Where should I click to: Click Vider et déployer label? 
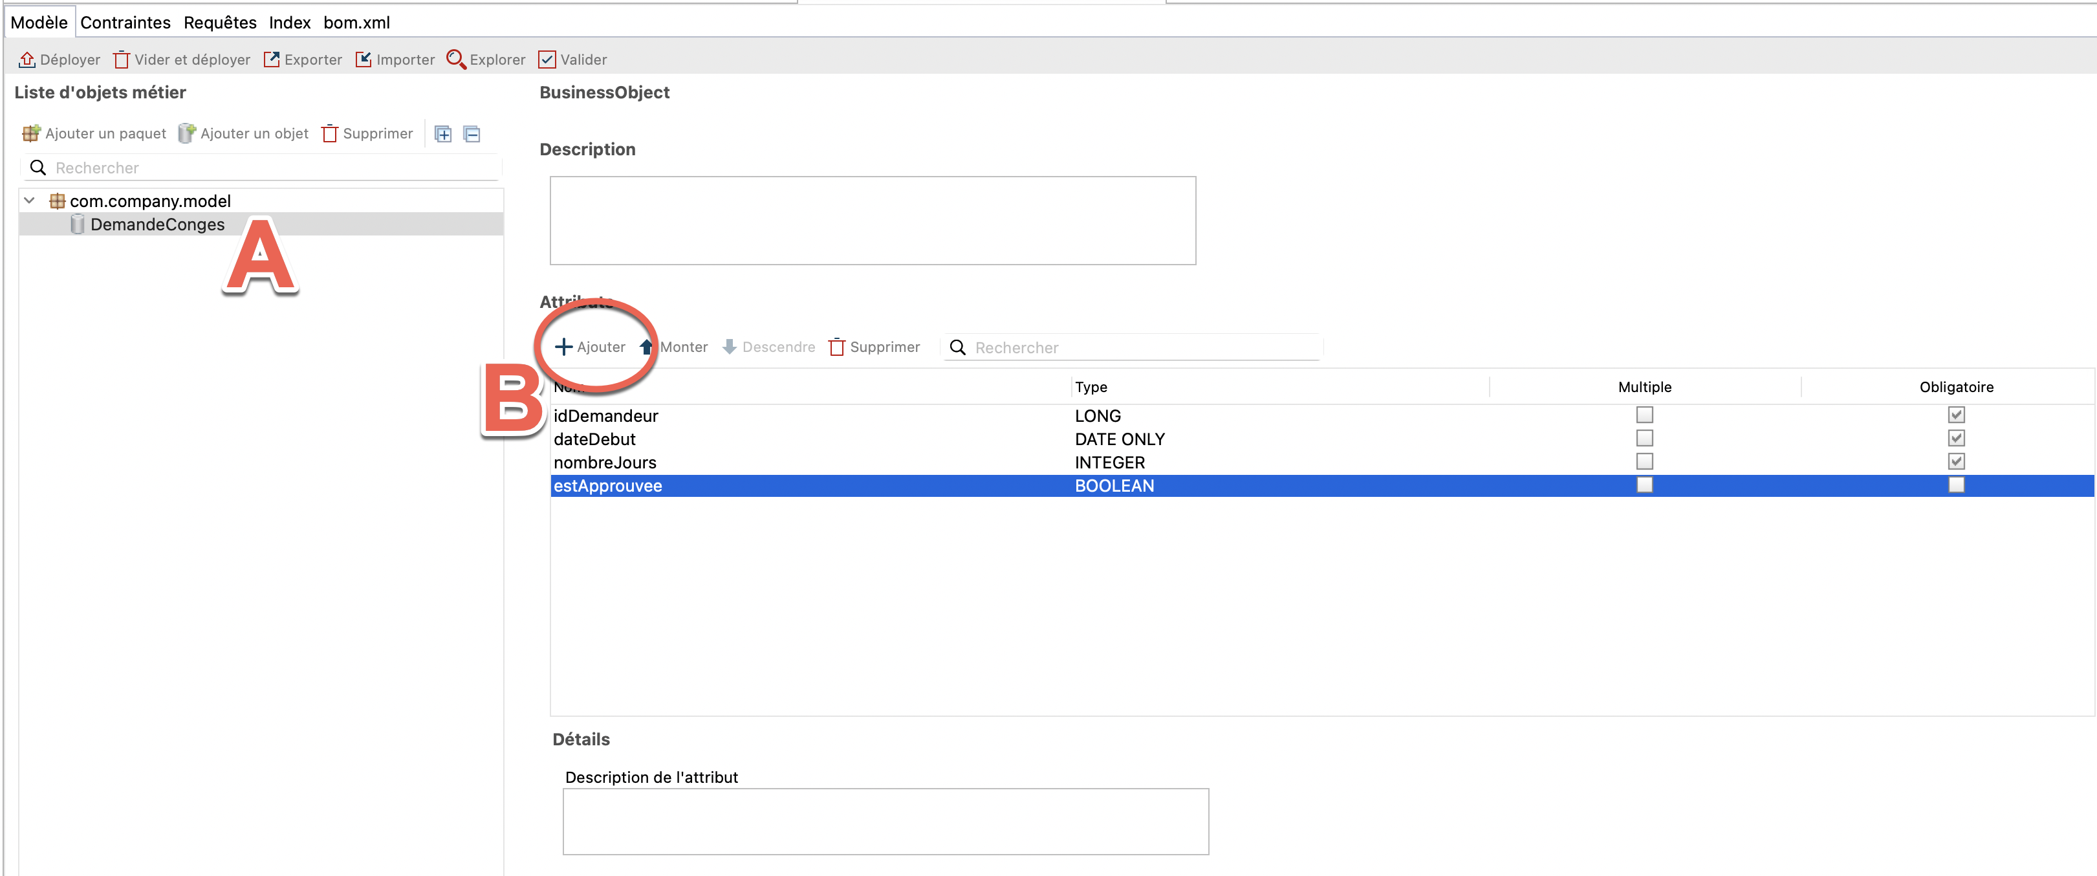(192, 60)
